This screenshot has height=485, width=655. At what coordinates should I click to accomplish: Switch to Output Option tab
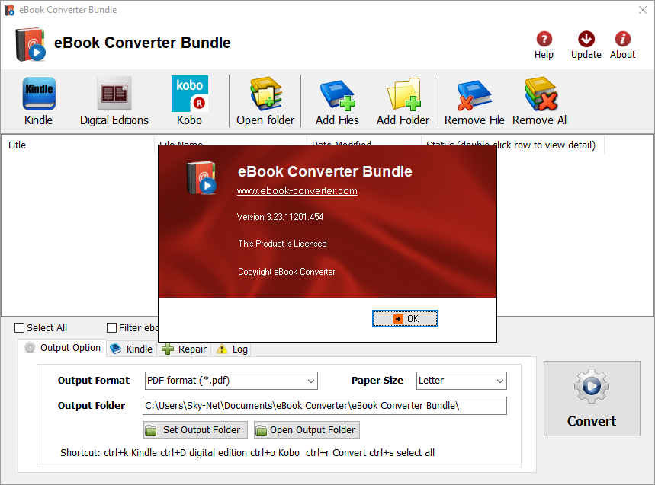(63, 348)
